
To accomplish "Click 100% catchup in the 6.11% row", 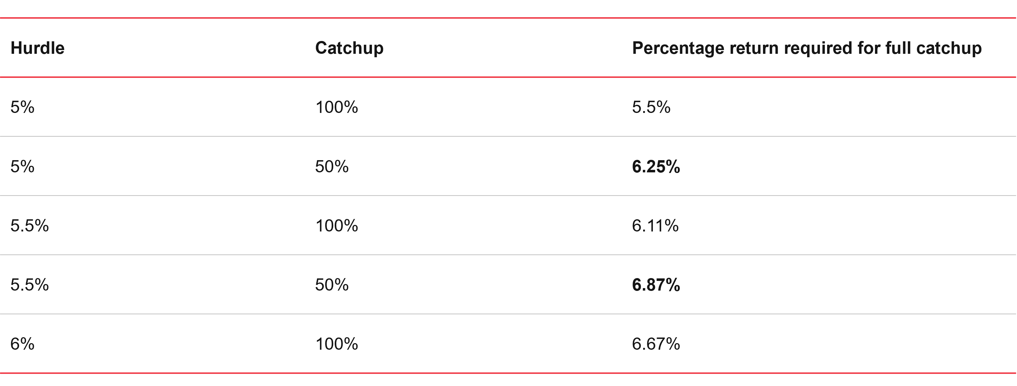I will [x=336, y=226].
